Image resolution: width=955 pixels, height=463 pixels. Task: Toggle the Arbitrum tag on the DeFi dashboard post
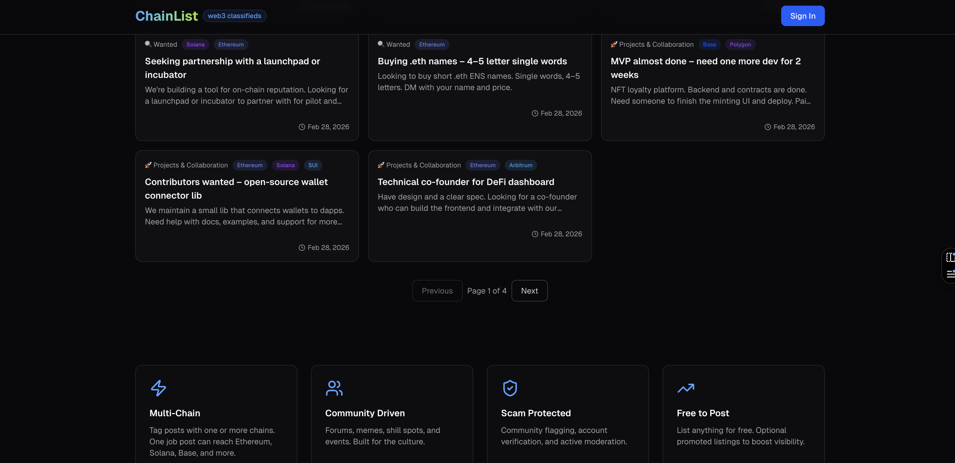(521, 165)
